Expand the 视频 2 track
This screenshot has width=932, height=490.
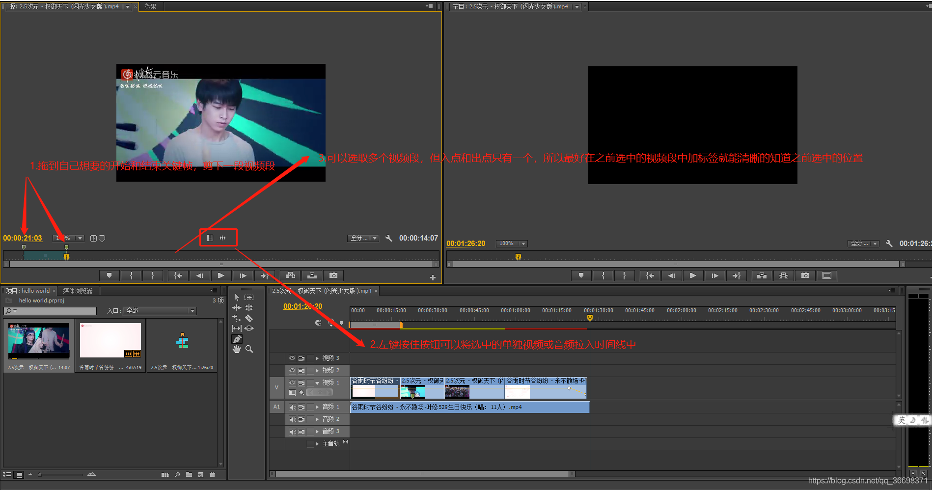pos(317,370)
